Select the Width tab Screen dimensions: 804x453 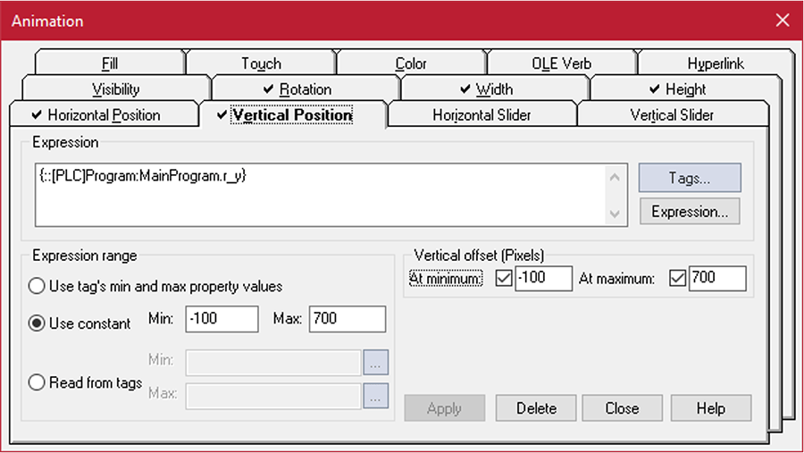click(x=493, y=88)
